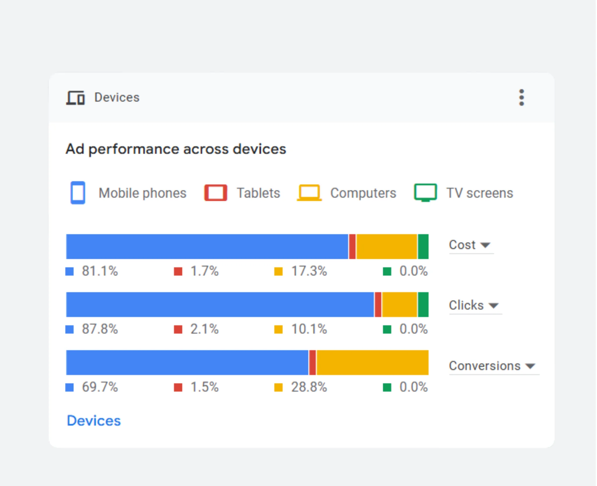
Task: Click the blue swatch next to 81.1%
Action: [69, 271]
